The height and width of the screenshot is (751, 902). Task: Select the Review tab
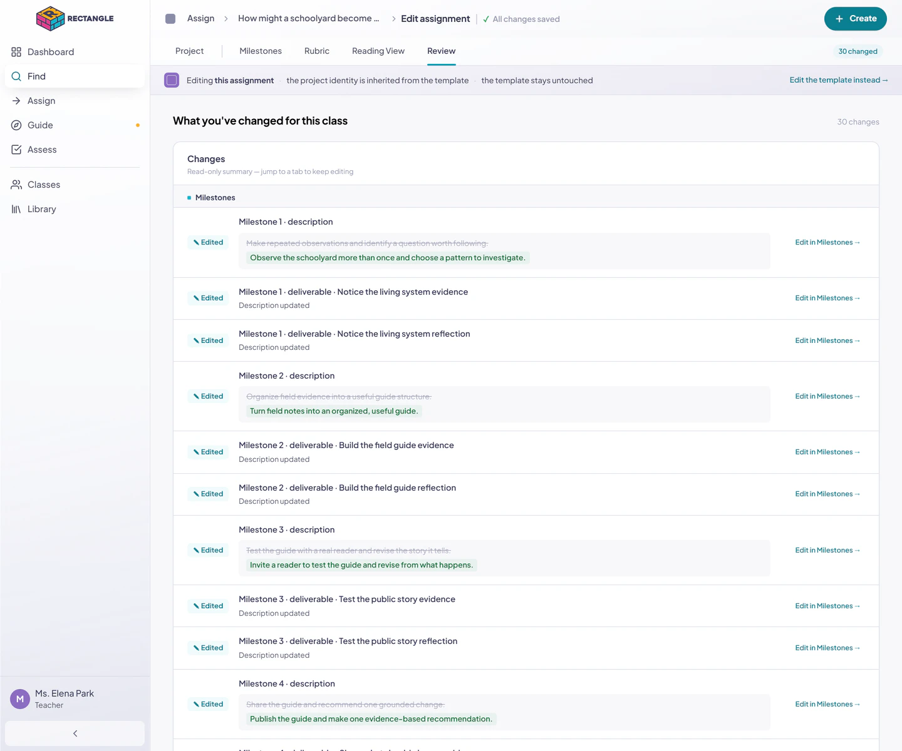tap(442, 51)
